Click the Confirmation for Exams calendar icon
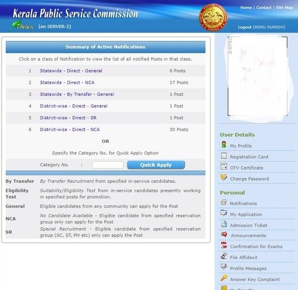 224,245
